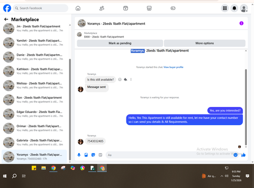Open Ron conversation in the list

pyautogui.click(x=34, y=100)
